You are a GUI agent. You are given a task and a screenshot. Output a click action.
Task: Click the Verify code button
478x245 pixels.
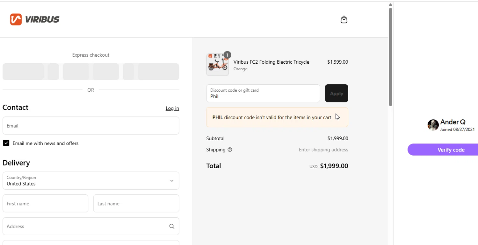point(443,150)
